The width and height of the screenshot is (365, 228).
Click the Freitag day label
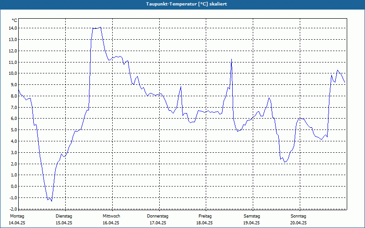pyautogui.click(x=205, y=216)
